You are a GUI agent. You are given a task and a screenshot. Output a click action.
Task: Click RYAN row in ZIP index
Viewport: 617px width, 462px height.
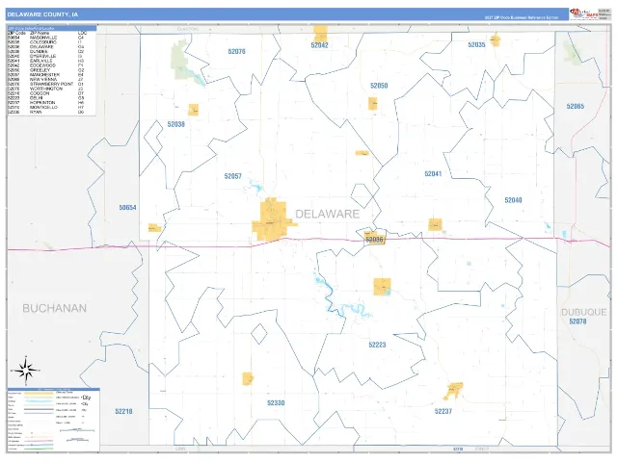[46, 112]
